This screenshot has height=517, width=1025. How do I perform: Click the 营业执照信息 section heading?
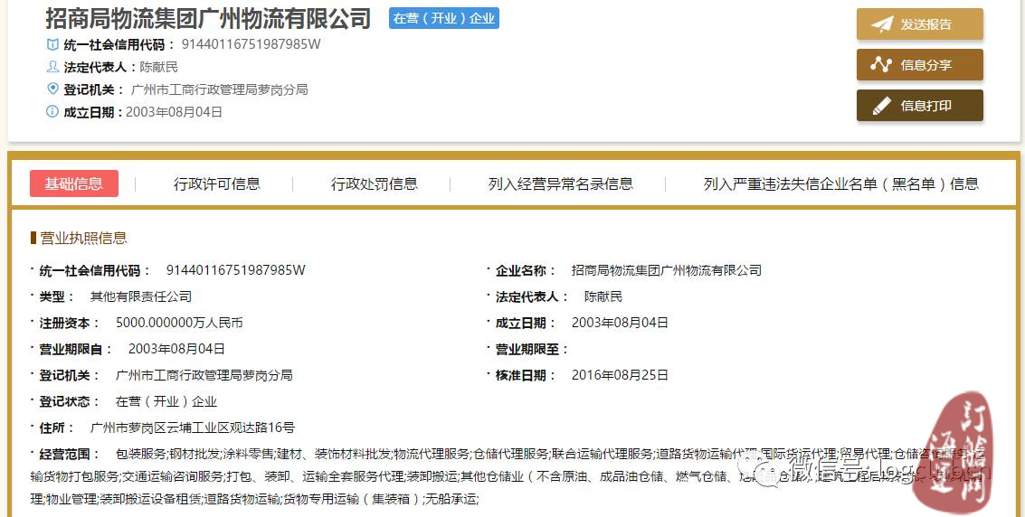pyautogui.click(x=83, y=238)
